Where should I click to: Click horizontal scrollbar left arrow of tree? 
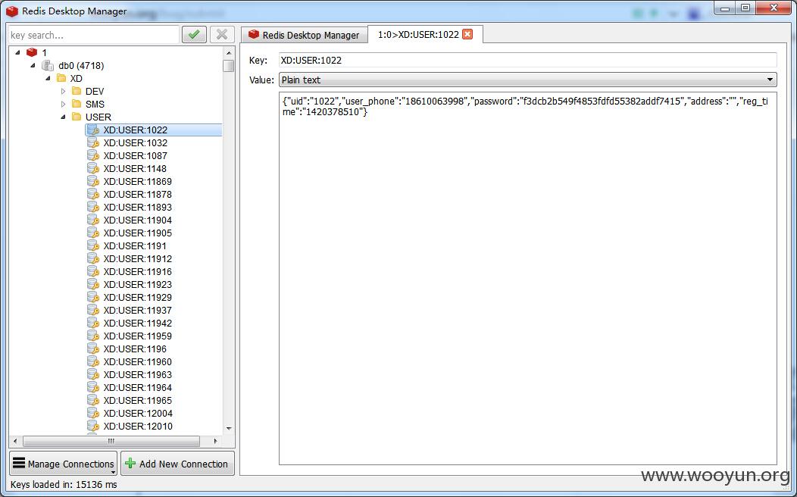coord(15,441)
